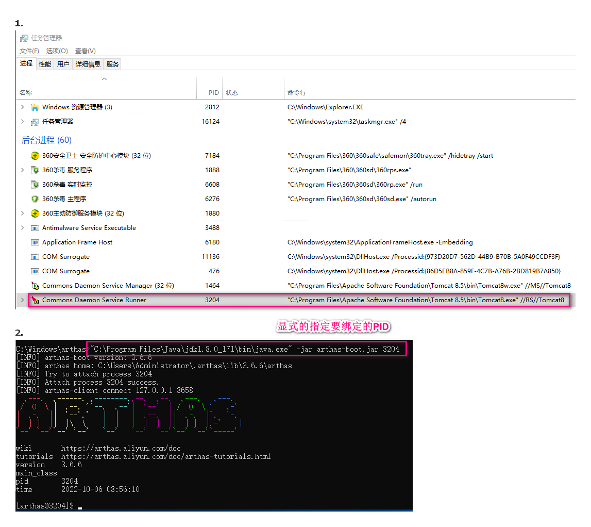Open the 文件(F) menu
The height and width of the screenshot is (527, 591).
pyautogui.click(x=29, y=51)
